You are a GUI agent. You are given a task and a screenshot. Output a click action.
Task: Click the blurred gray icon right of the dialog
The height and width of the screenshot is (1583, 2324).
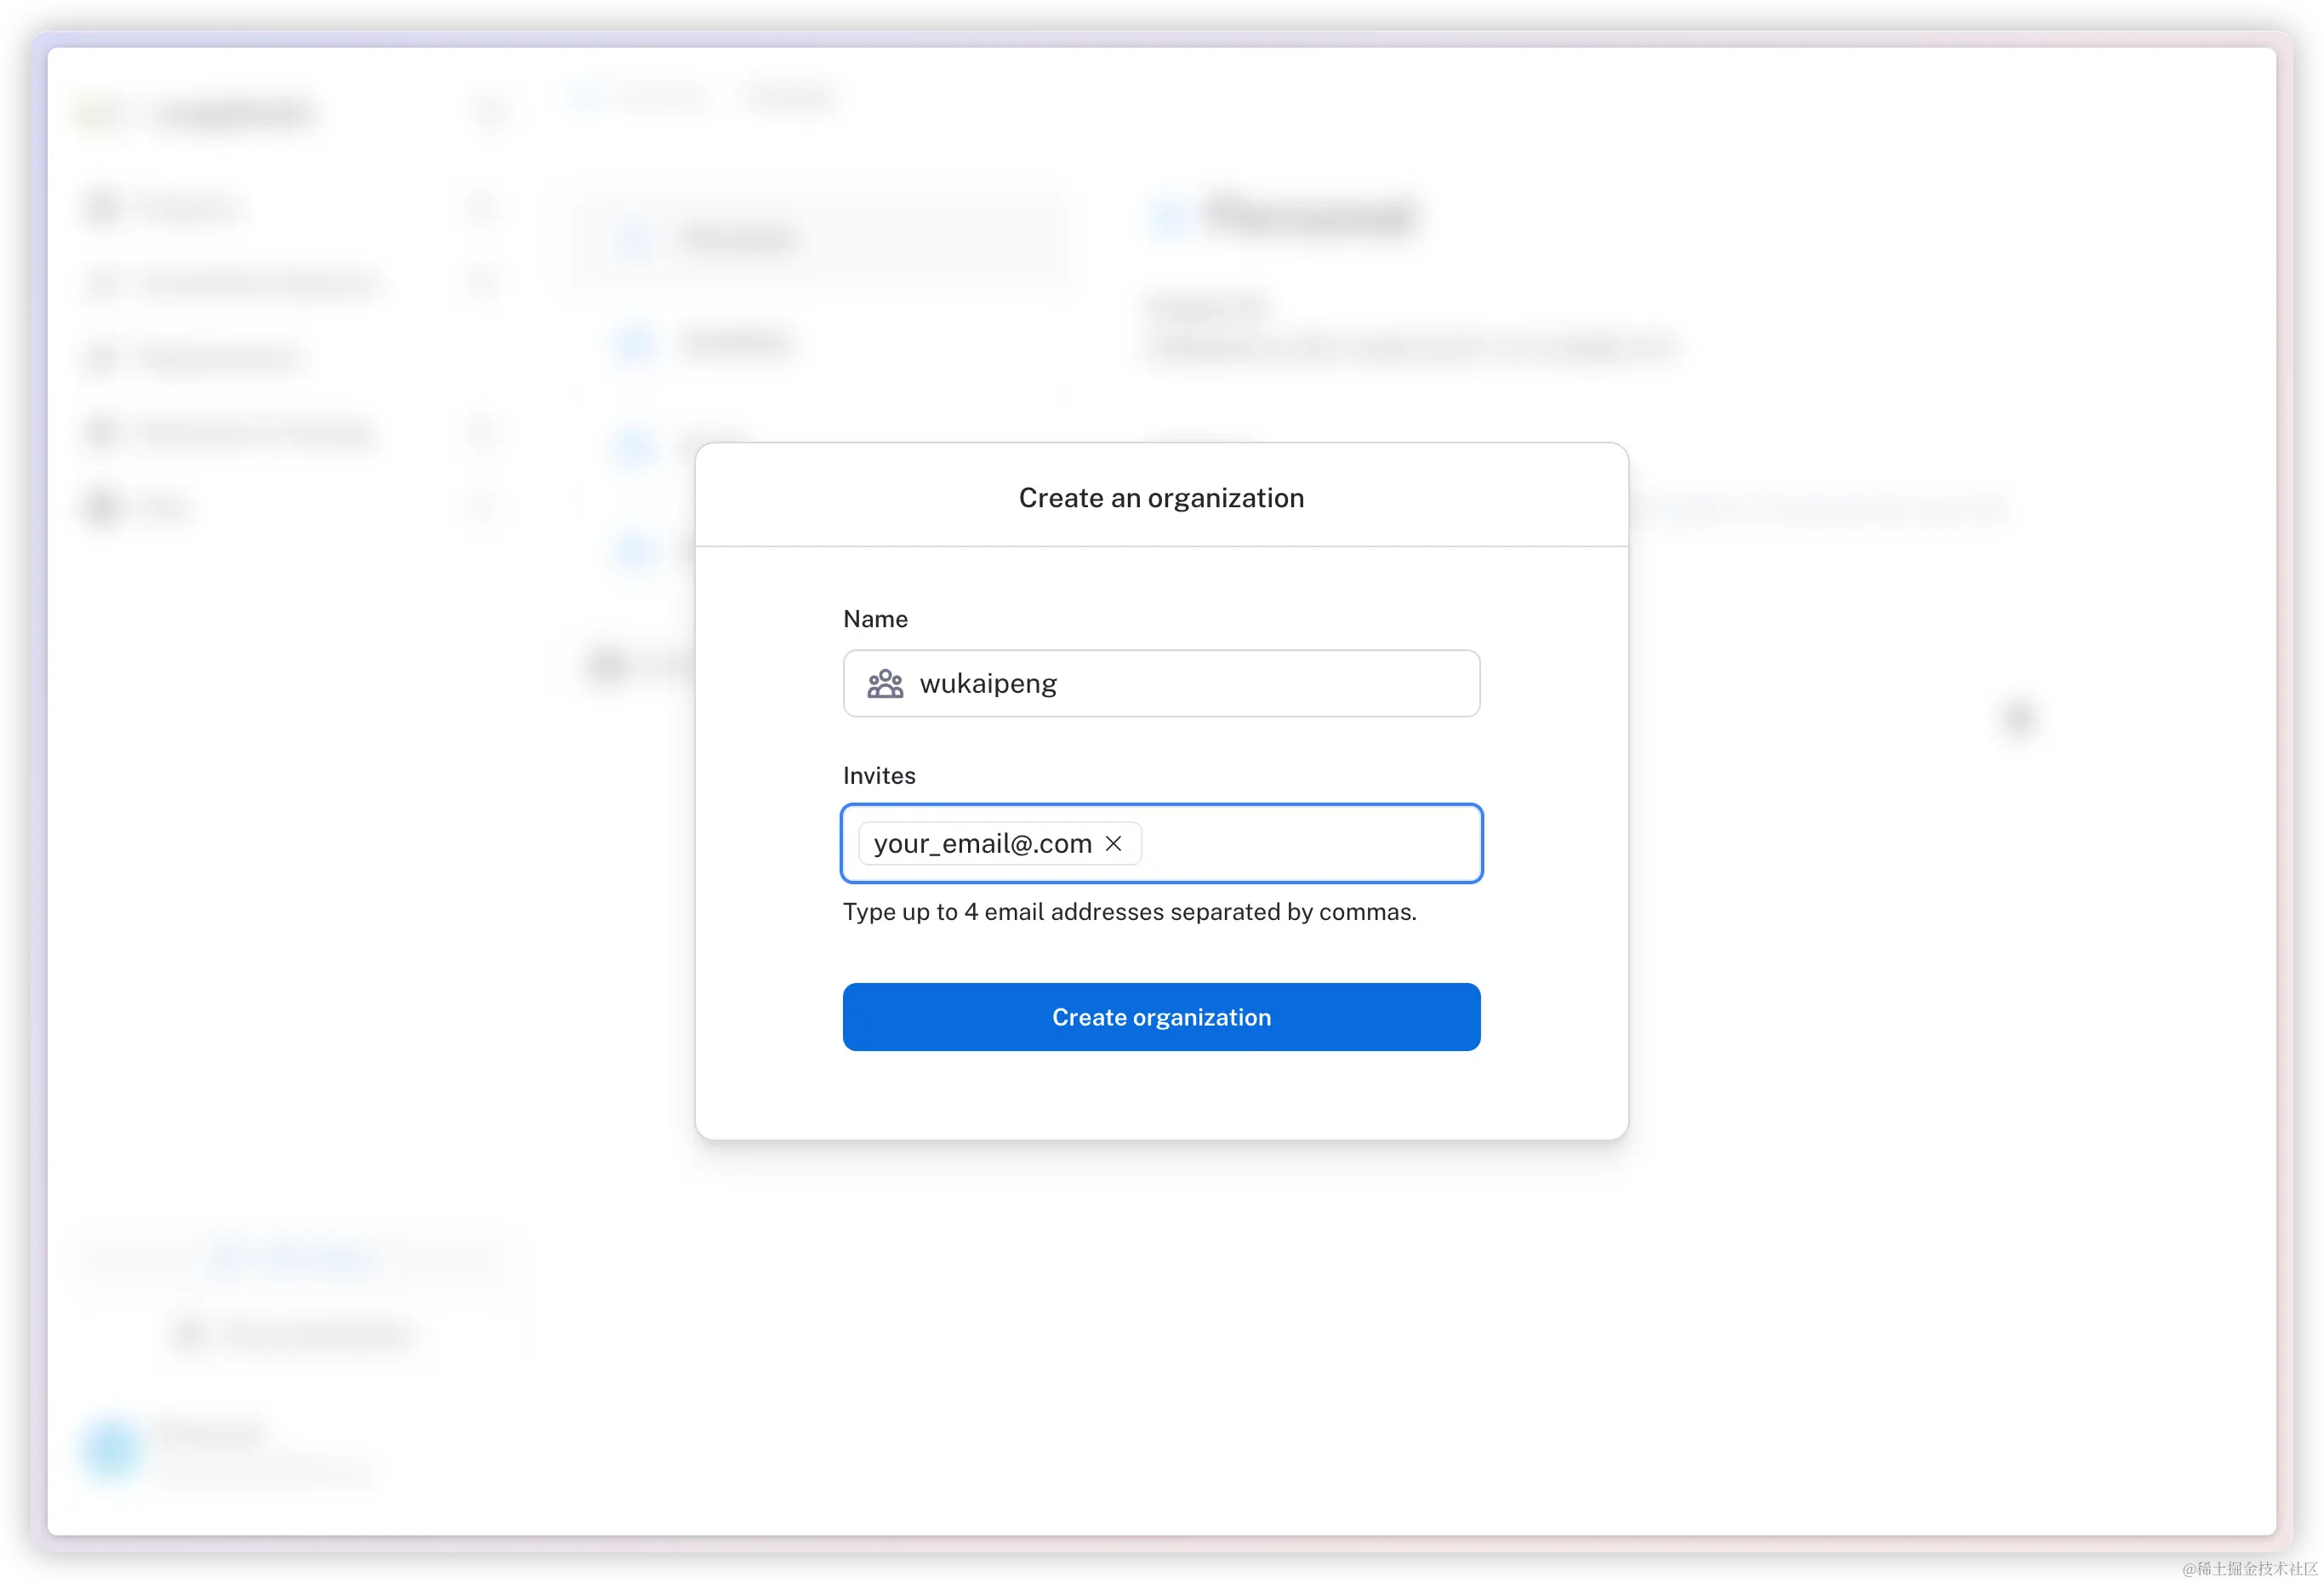coord(2019,717)
